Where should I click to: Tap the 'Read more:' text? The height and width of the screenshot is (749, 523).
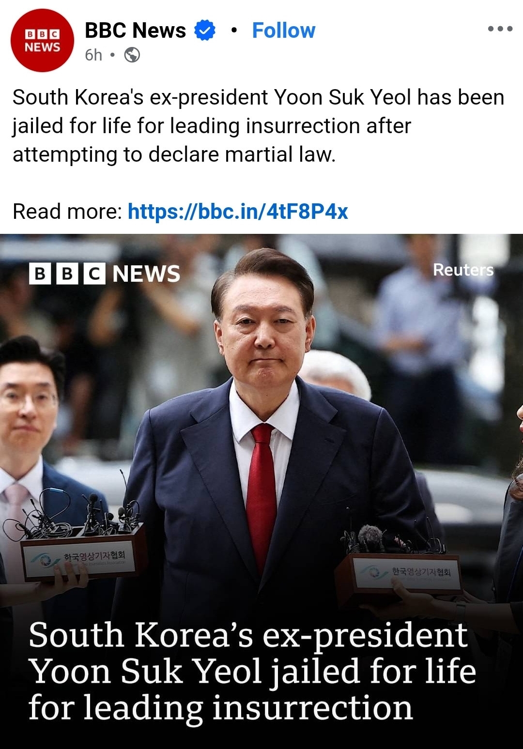67,212
